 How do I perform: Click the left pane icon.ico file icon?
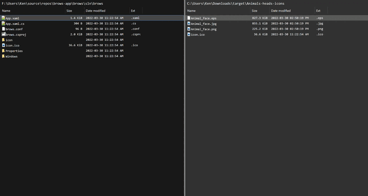tap(3, 45)
